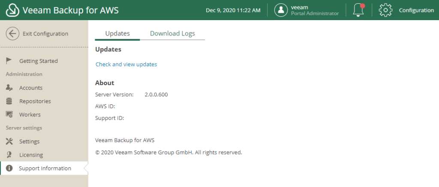Image resolution: width=439 pixels, height=187 pixels.
Task: Click the Settings wrench icon
Action: (x=9, y=142)
